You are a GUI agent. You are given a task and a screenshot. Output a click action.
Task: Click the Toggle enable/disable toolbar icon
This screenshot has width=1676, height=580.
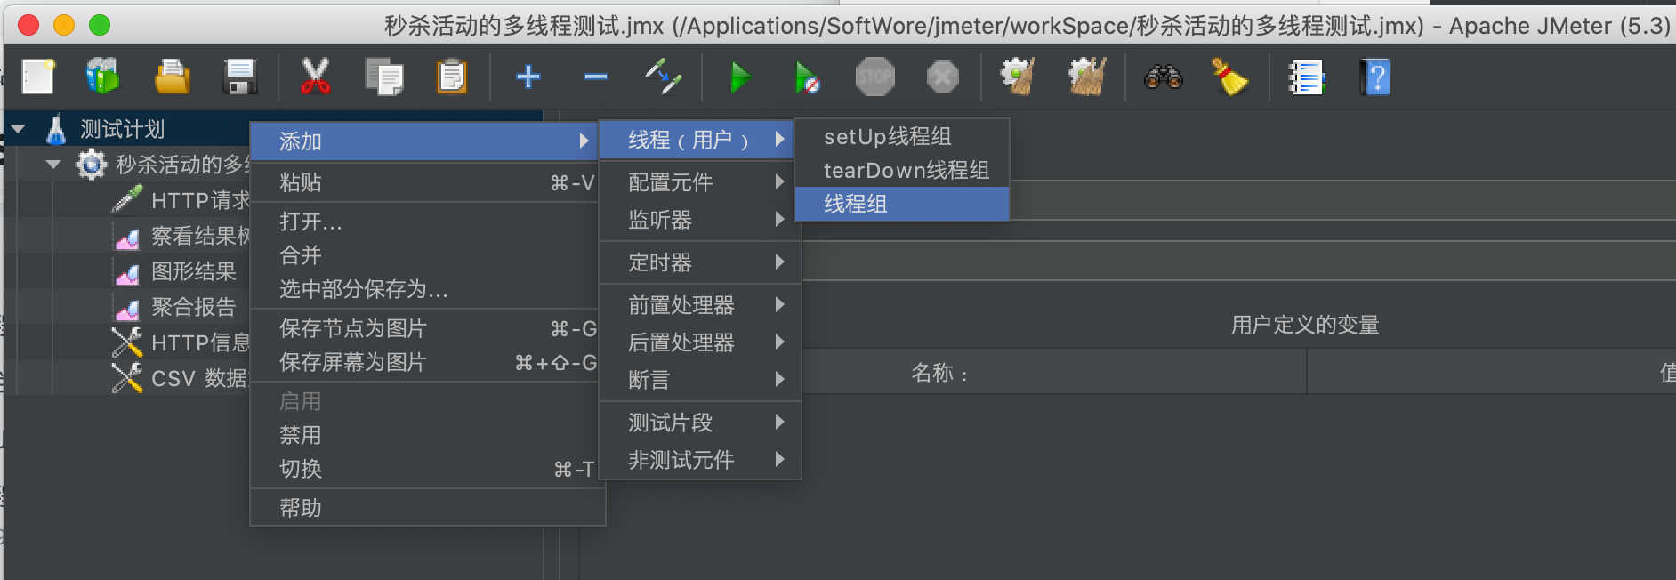[664, 77]
